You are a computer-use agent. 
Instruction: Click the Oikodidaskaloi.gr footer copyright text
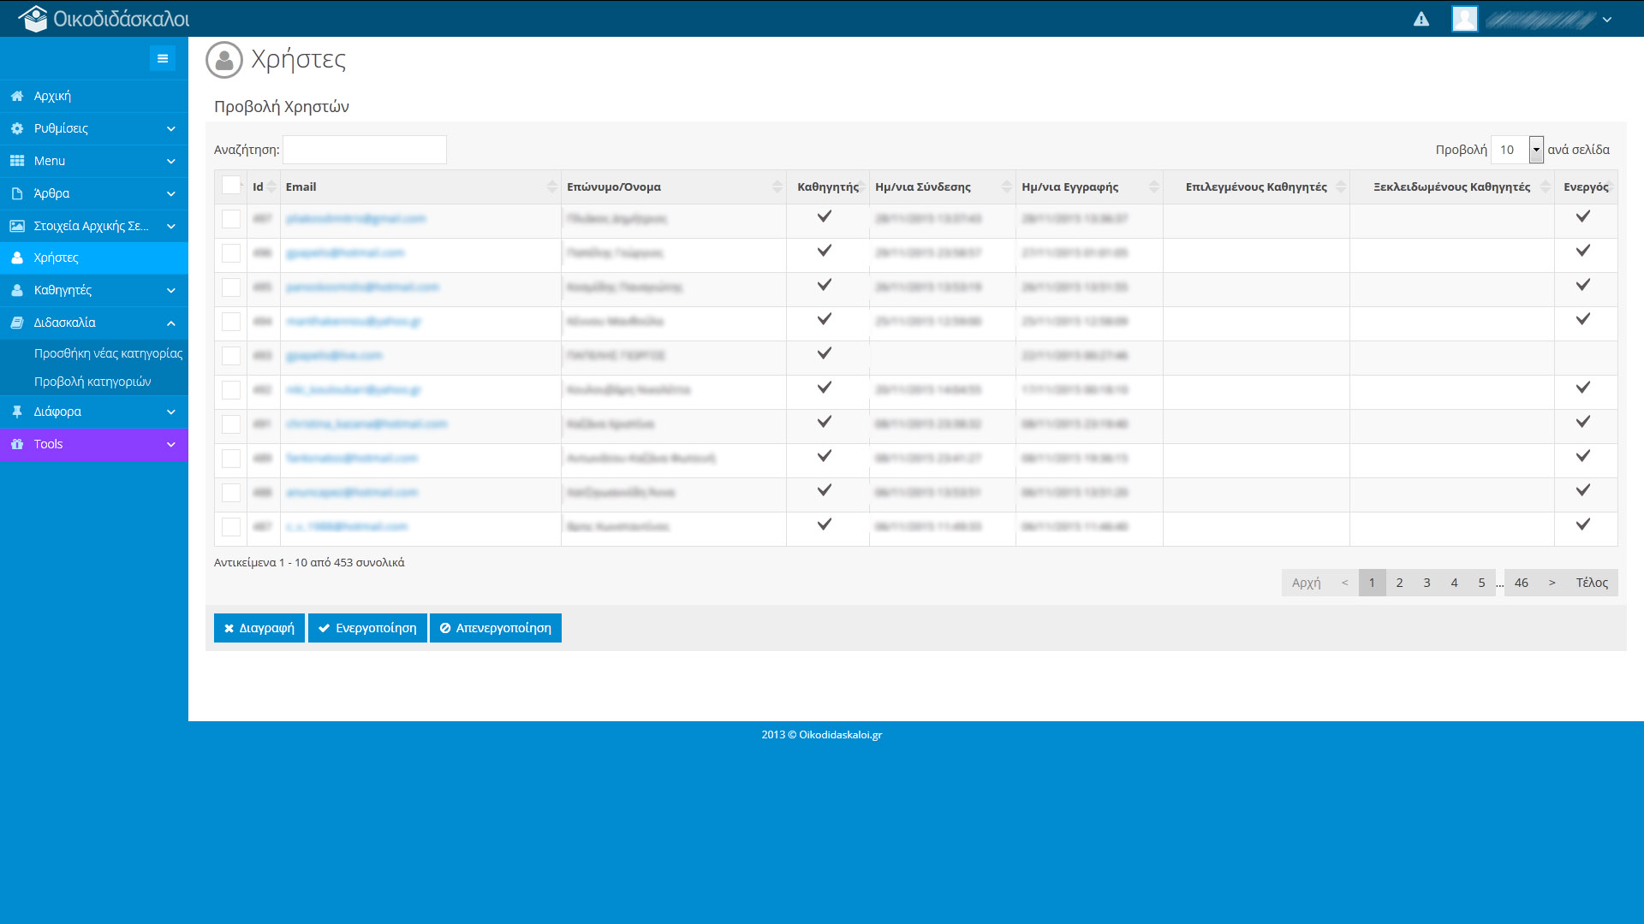(822, 735)
